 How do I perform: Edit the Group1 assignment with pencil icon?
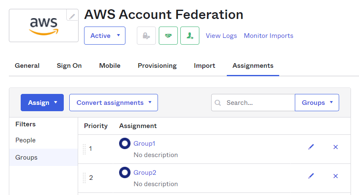click(311, 147)
